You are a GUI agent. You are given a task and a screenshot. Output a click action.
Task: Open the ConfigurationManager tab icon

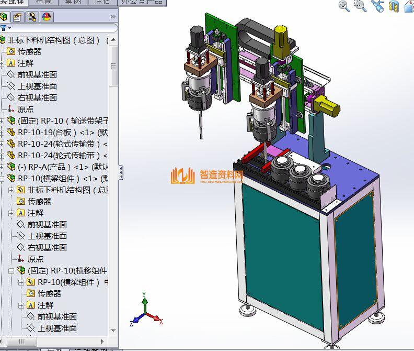[x=32, y=17]
